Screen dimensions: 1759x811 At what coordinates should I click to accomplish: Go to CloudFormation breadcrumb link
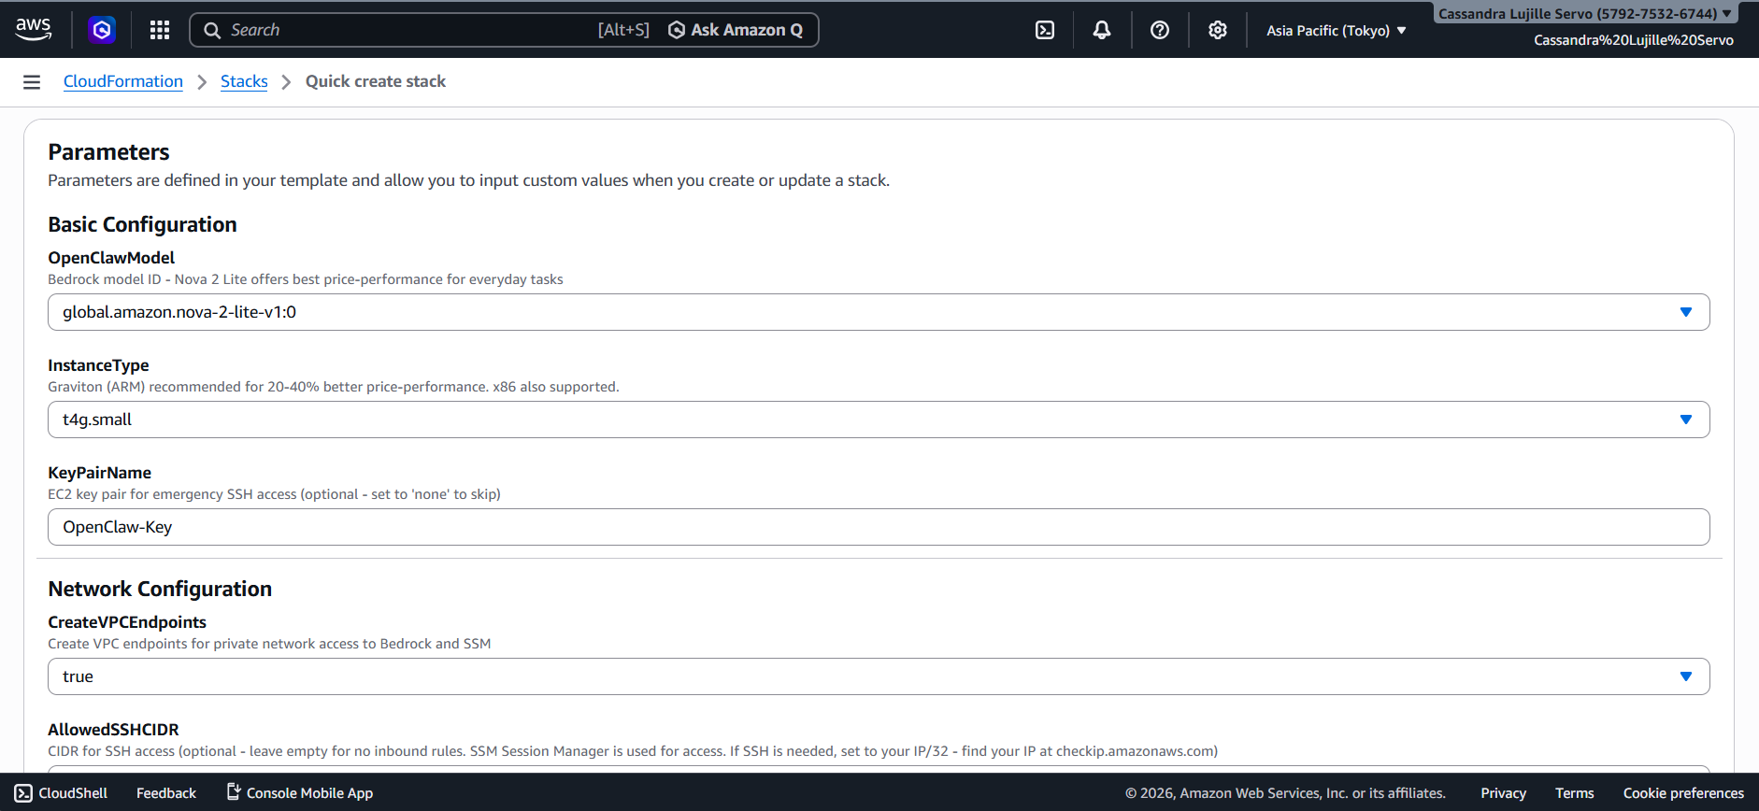click(x=123, y=81)
